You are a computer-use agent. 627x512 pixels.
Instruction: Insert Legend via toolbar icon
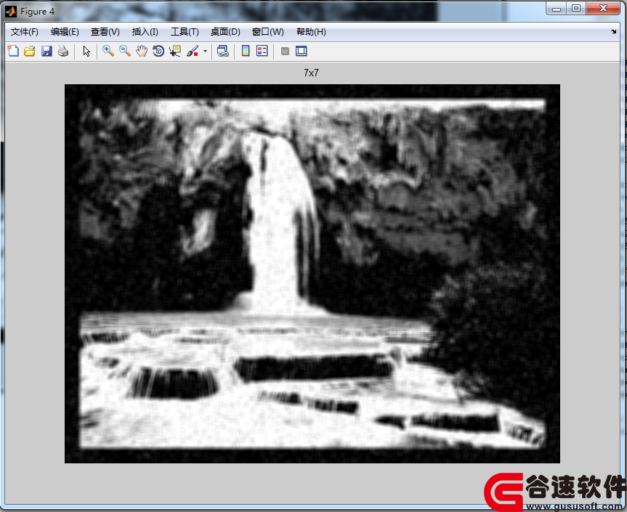click(x=262, y=51)
